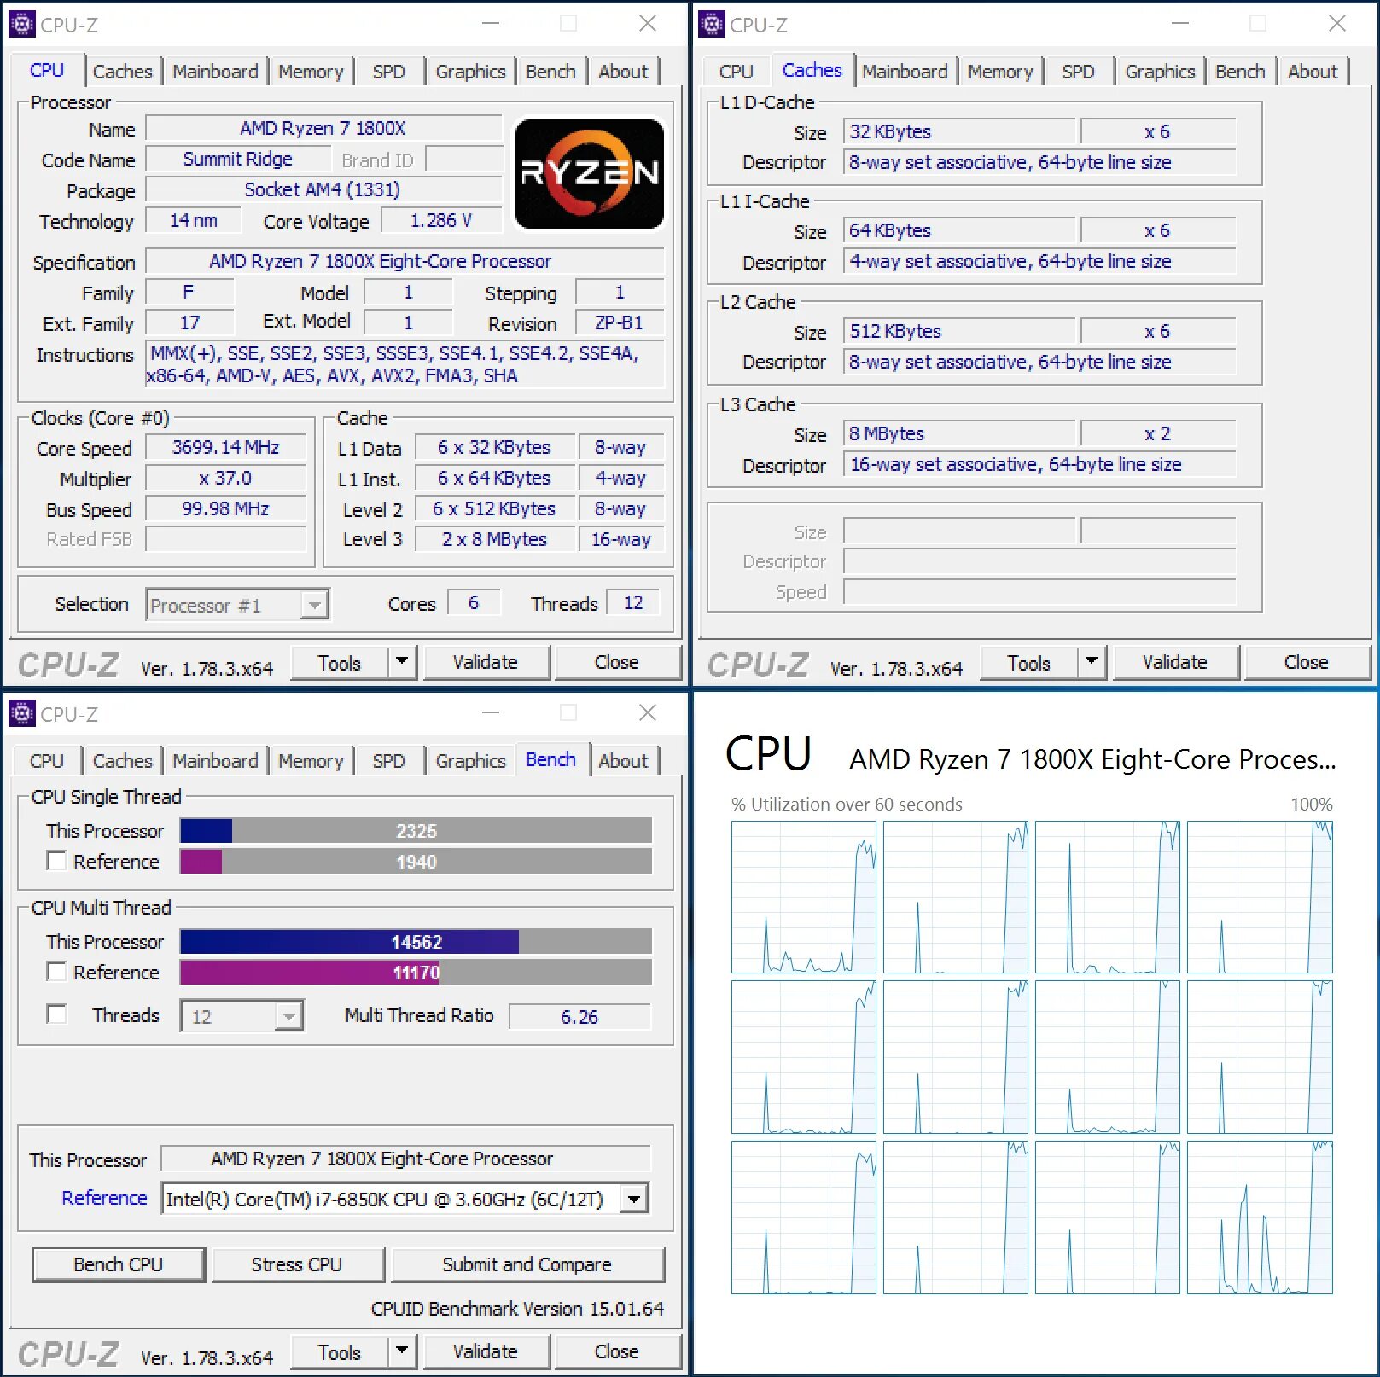Enable the Threads checkbox
1380x1377 pixels.
click(x=56, y=1014)
